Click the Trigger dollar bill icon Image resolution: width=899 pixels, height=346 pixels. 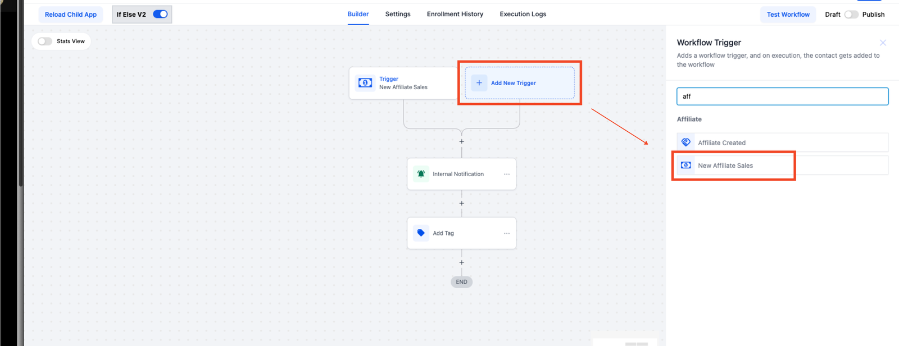click(365, 83)
